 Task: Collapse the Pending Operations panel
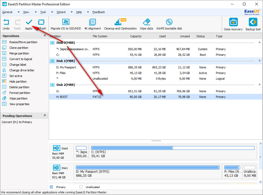click(45, 115)
